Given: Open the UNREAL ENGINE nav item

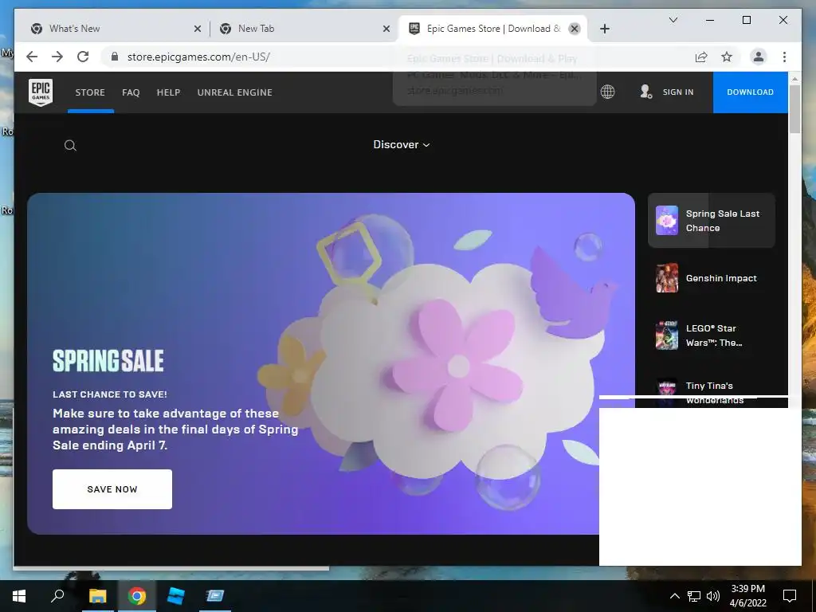Looking at the screenshot, I should (x=235, y=92).
